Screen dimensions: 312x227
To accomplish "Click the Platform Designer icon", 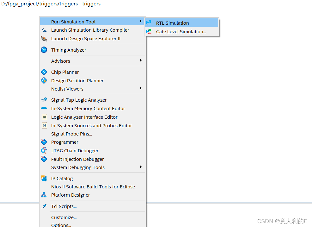I will (44, 195).
